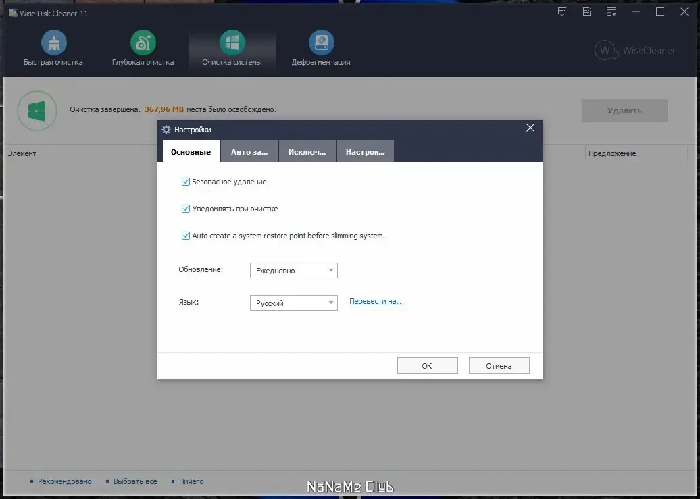This screenshot has width=700, height=499.
Task: Click the 367,96 MB freed space text
Action: point(164,109)
